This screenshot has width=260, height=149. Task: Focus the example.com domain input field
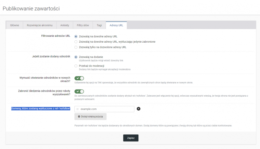(106, 109)
